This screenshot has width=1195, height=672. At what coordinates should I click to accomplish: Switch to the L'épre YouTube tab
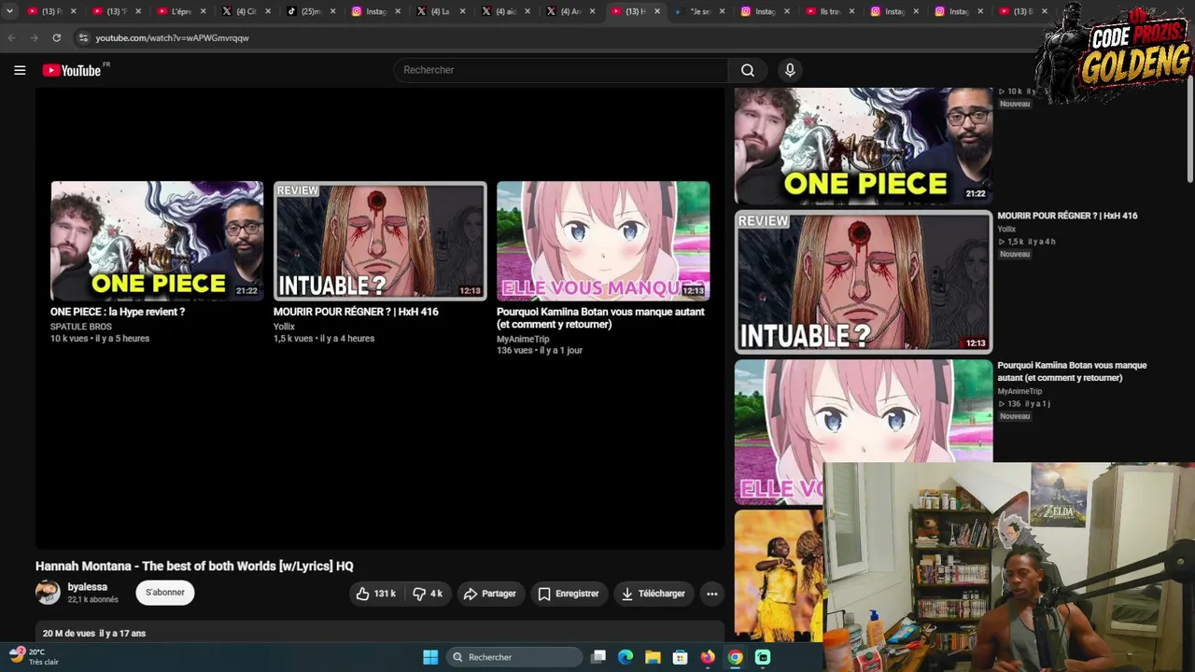tap(180, 11)
